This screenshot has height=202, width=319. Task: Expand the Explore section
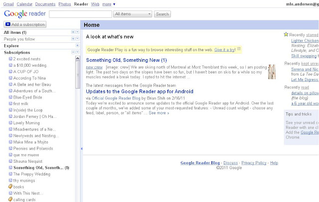coord(77,45)
